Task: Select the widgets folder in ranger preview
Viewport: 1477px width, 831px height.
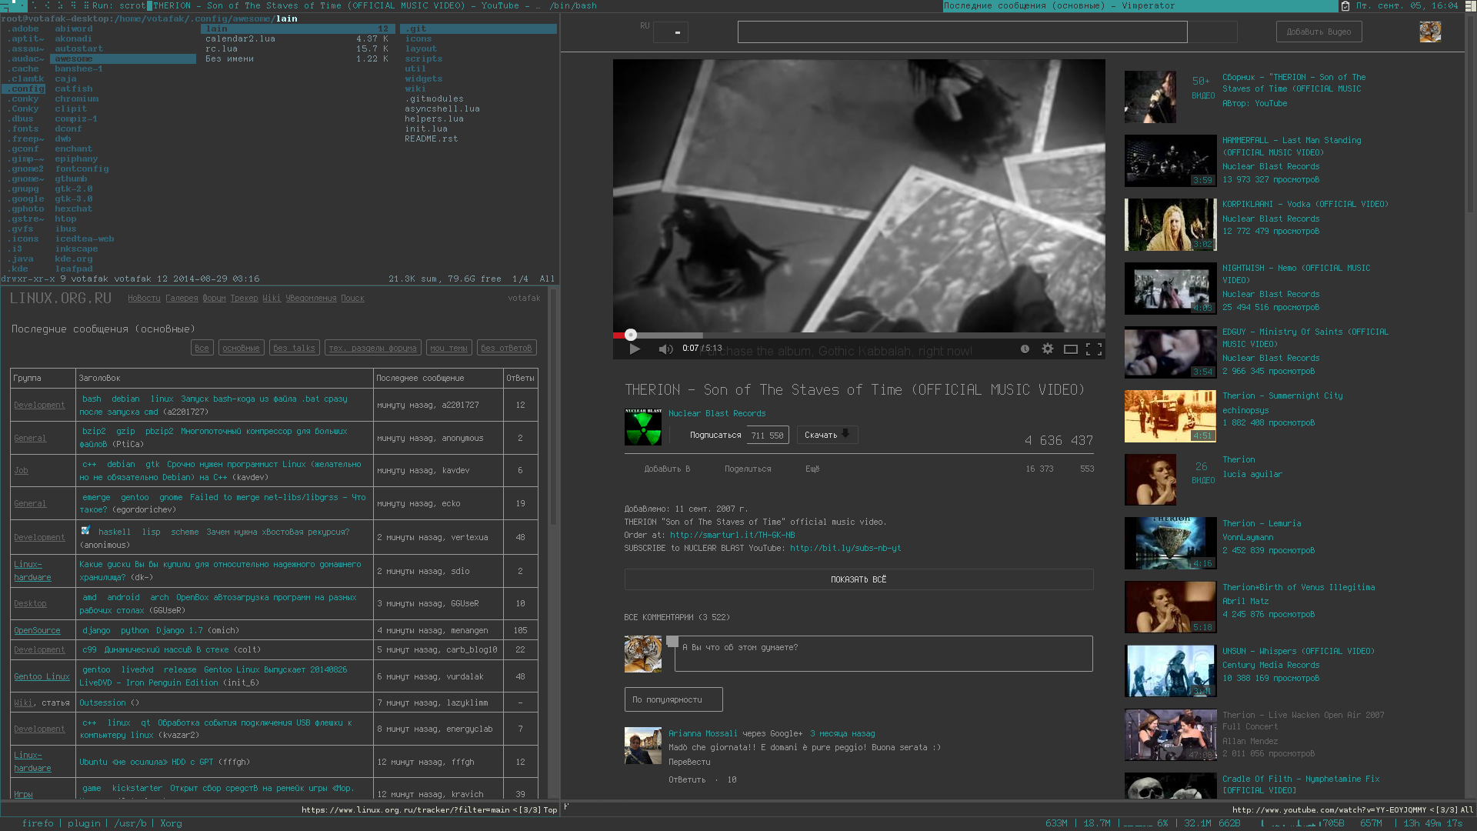Action: point(423,78)
